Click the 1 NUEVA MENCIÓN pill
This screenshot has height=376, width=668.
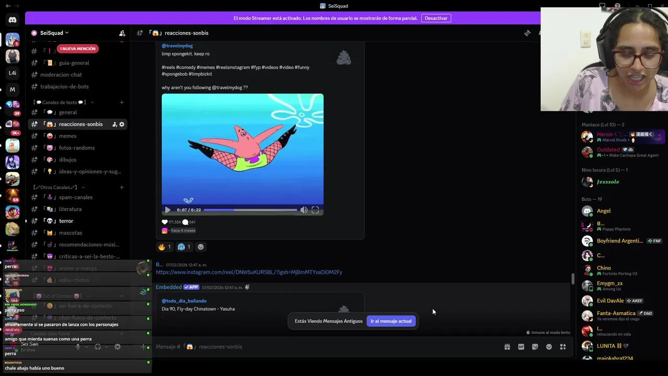tap(78, 49)
